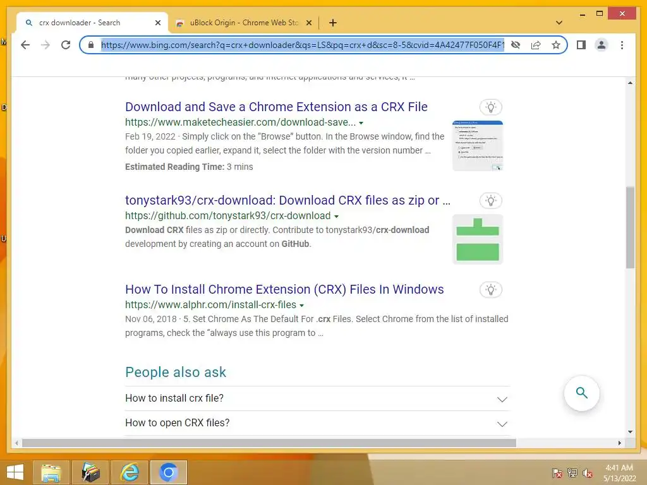Click https://www.maketecheasier.com URL text

click(x=240, y=123)
